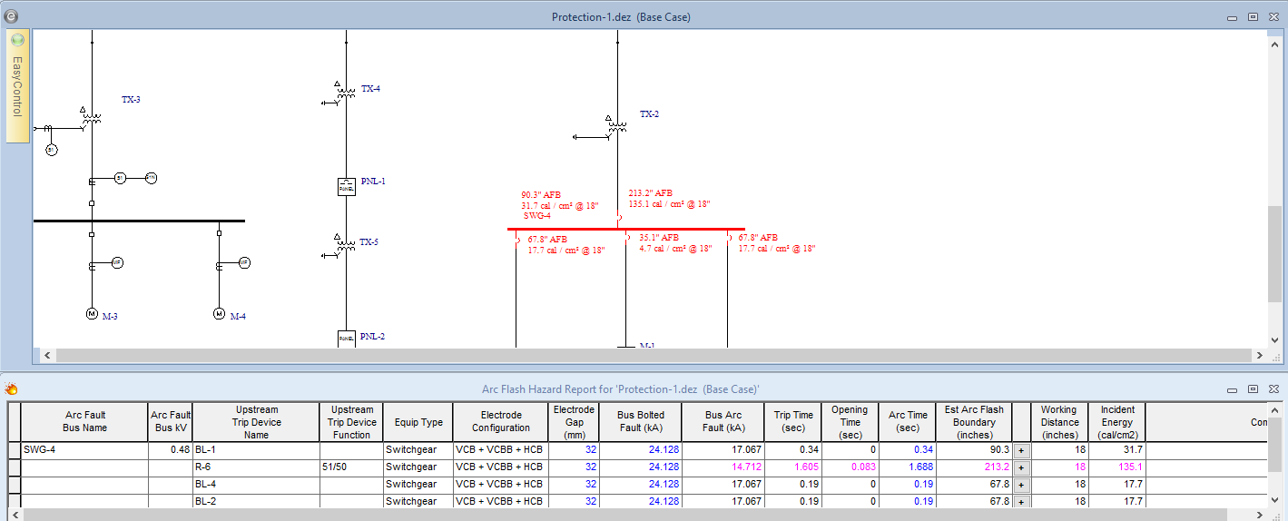Click the flame icon of Arc Flash report
The image size is (1288, 521).
12,389
